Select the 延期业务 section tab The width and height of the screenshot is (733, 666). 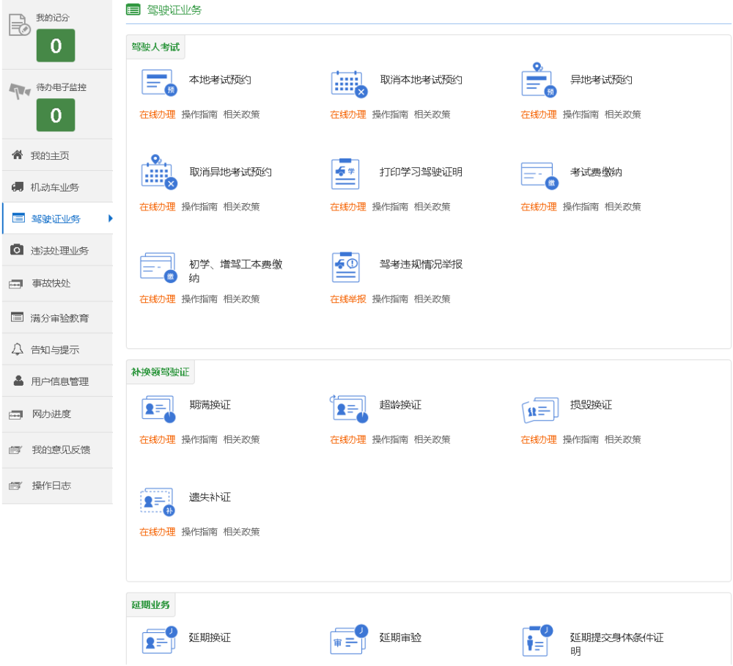point(150,605)
